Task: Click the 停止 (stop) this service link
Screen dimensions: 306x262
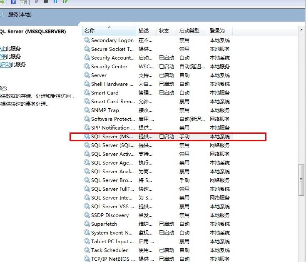Action: point(3,49)
